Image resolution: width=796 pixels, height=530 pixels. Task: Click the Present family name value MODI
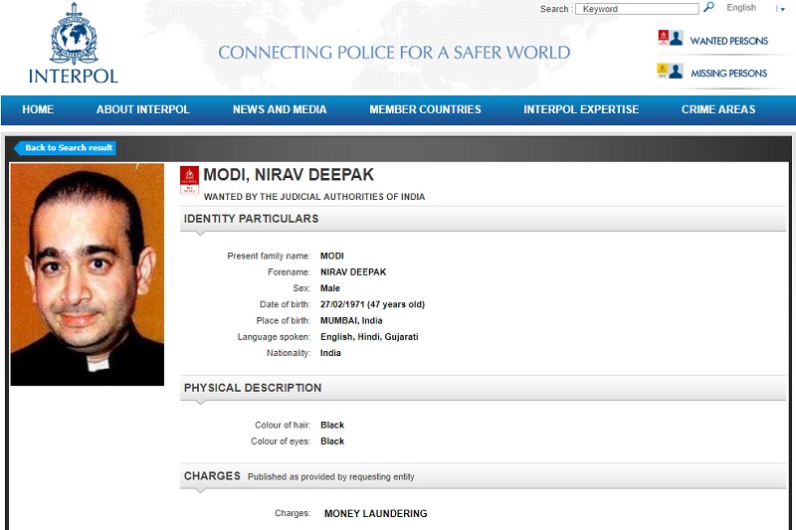point(332,257)
